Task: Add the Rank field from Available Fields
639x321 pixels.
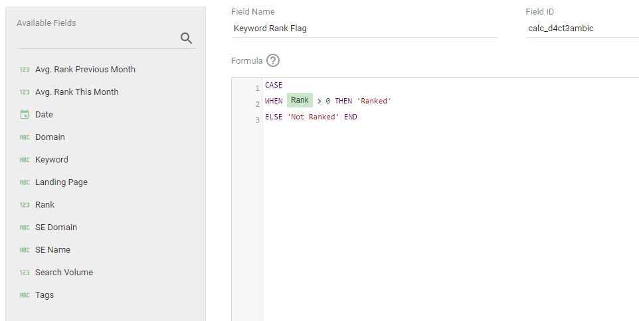Action: [45, 205]
